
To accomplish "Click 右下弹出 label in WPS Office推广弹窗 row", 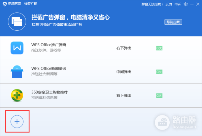I will point(124,48).
